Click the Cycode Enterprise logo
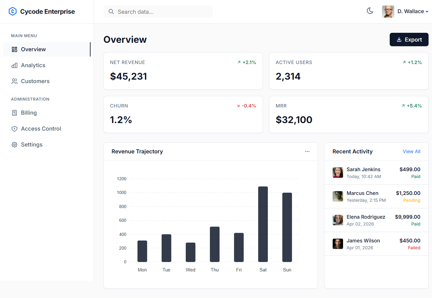The width and height of the screenshot is (432, 298). tap(41, 11)
